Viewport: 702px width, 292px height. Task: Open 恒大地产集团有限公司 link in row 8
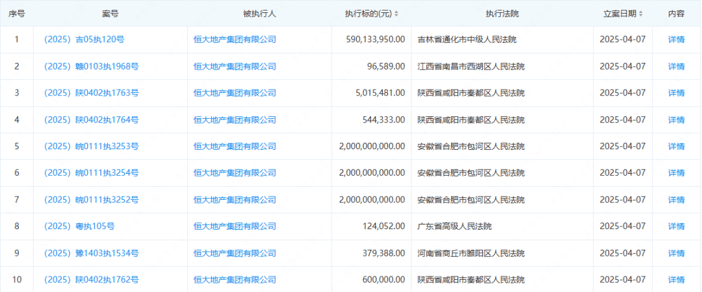[235, 226]
